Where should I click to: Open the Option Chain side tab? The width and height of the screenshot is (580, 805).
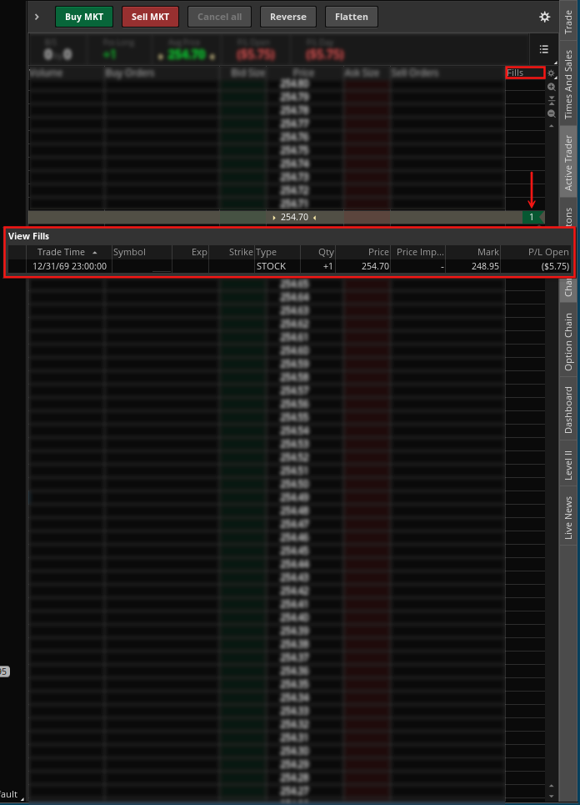[x=569, y=341]
